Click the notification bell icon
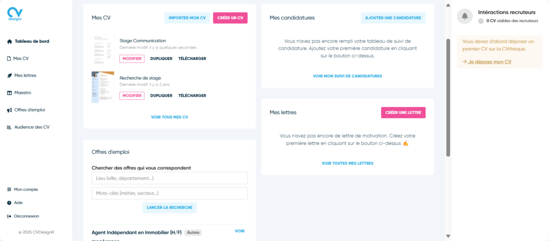Viewport: 548px width, 241px height. click(x=465, y=16)
